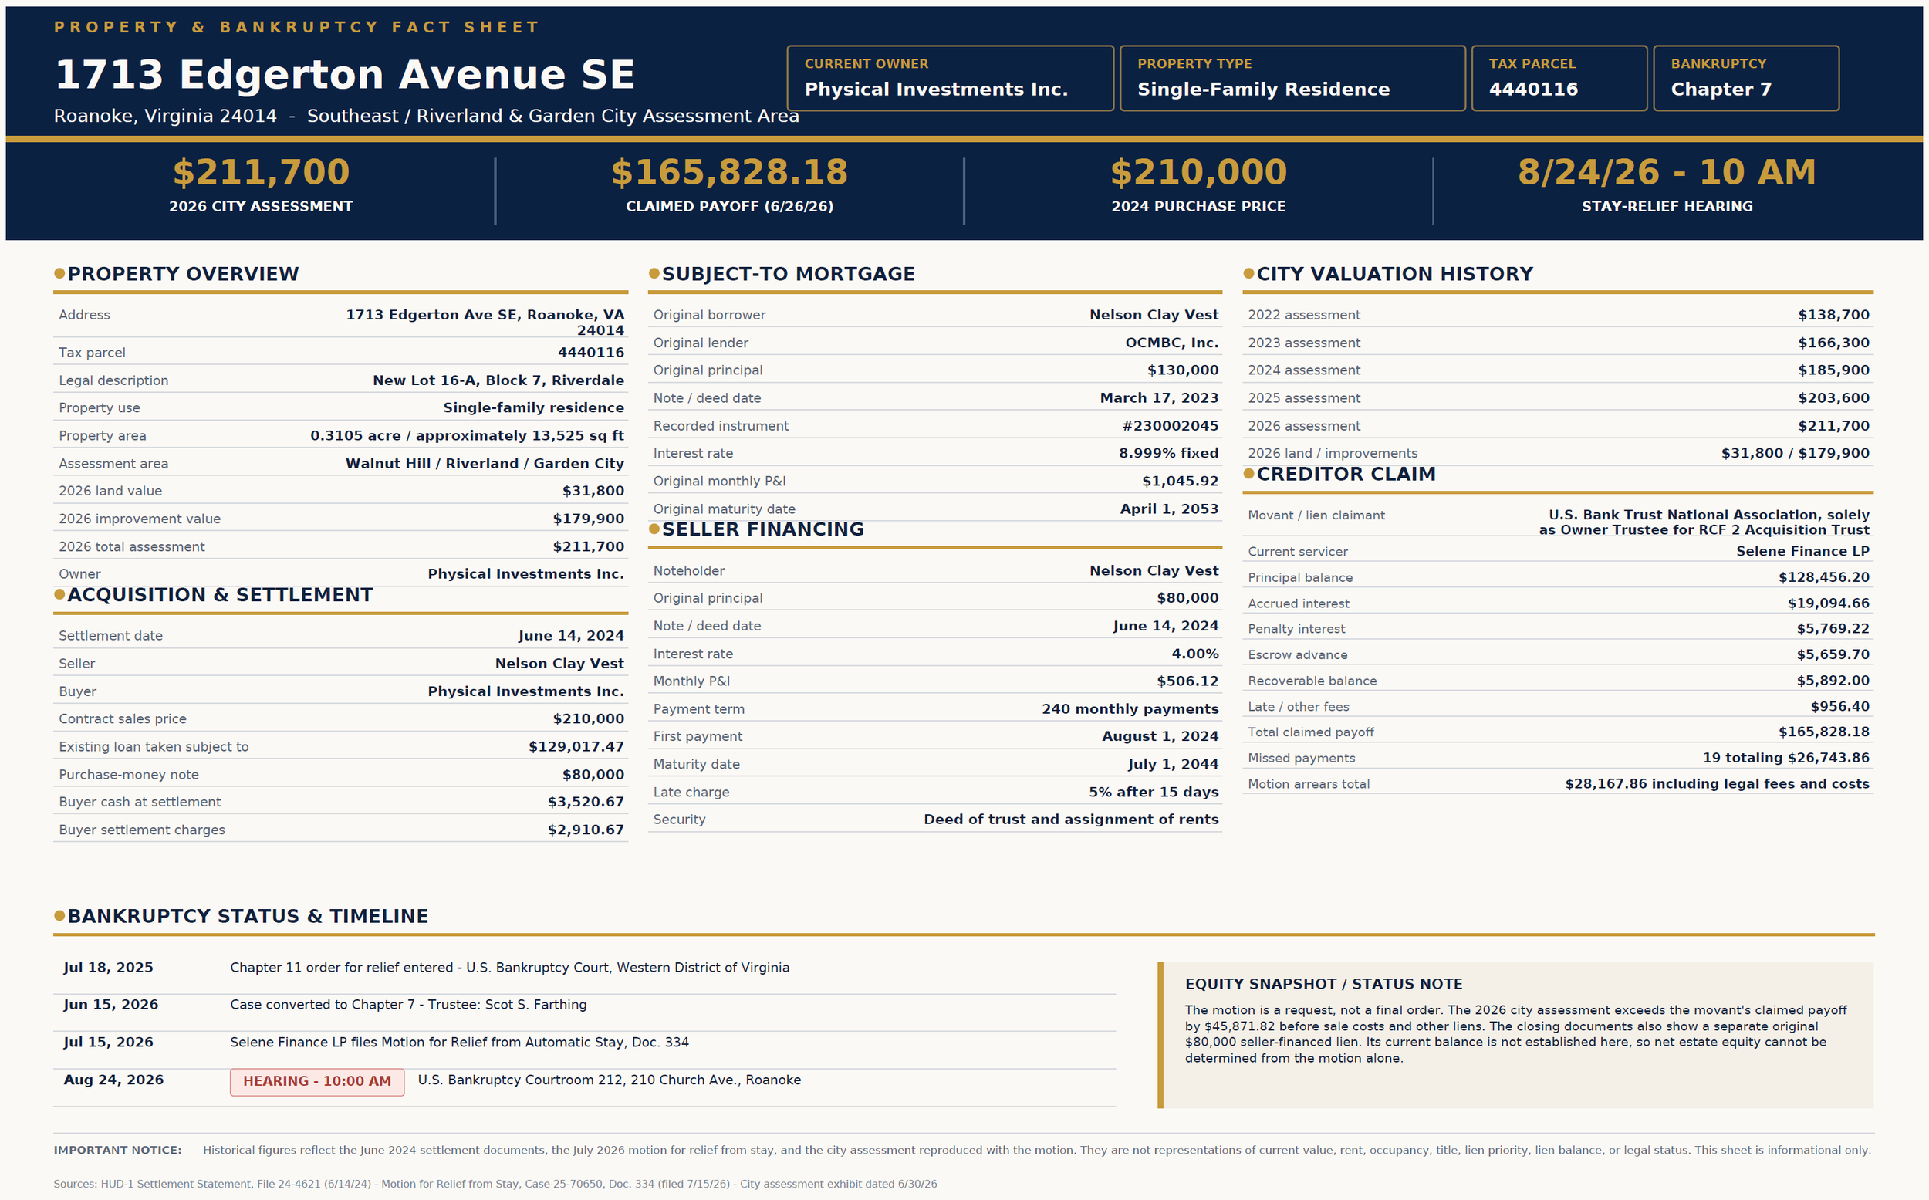Select property area 0.3105 acre value
This screenshot has width=1929, height=1200.
(x=467, y=436)
